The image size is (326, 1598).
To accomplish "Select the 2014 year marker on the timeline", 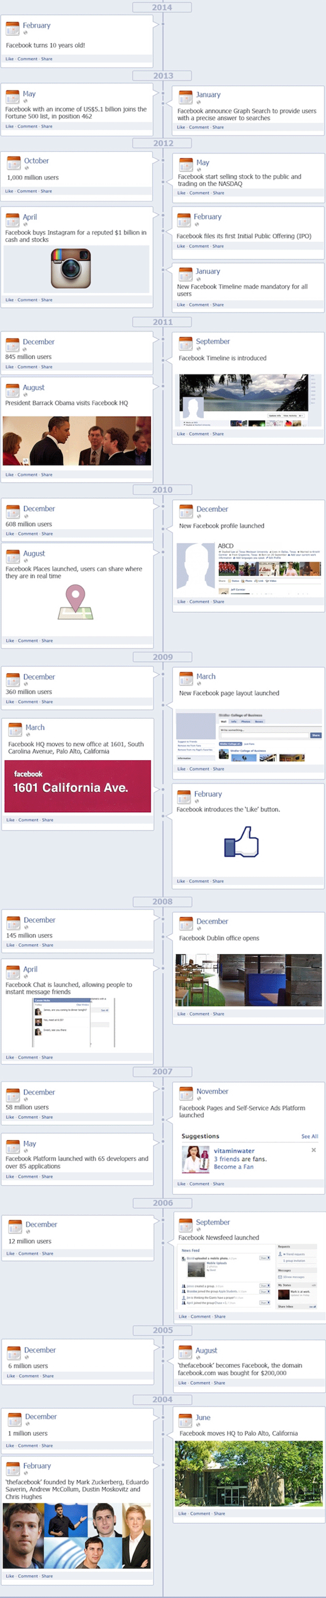I will click(x=162, y=7).
